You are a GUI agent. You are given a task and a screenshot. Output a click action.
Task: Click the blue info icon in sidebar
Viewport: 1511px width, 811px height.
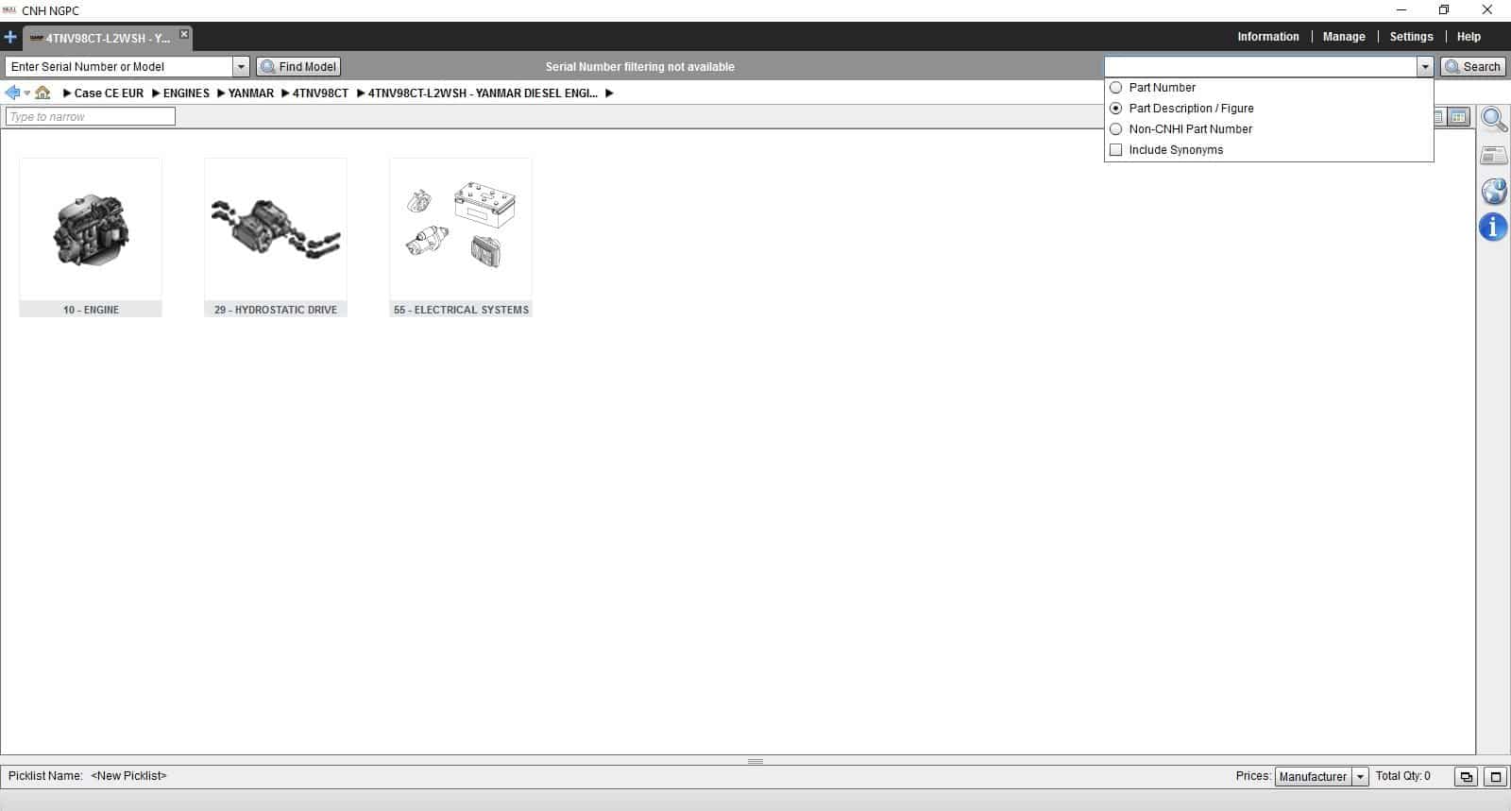[1493, 228]
